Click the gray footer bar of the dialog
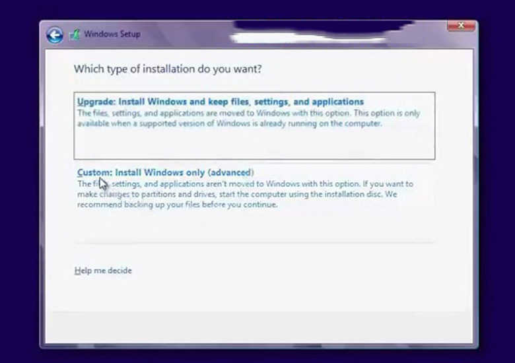 (257, 326)
